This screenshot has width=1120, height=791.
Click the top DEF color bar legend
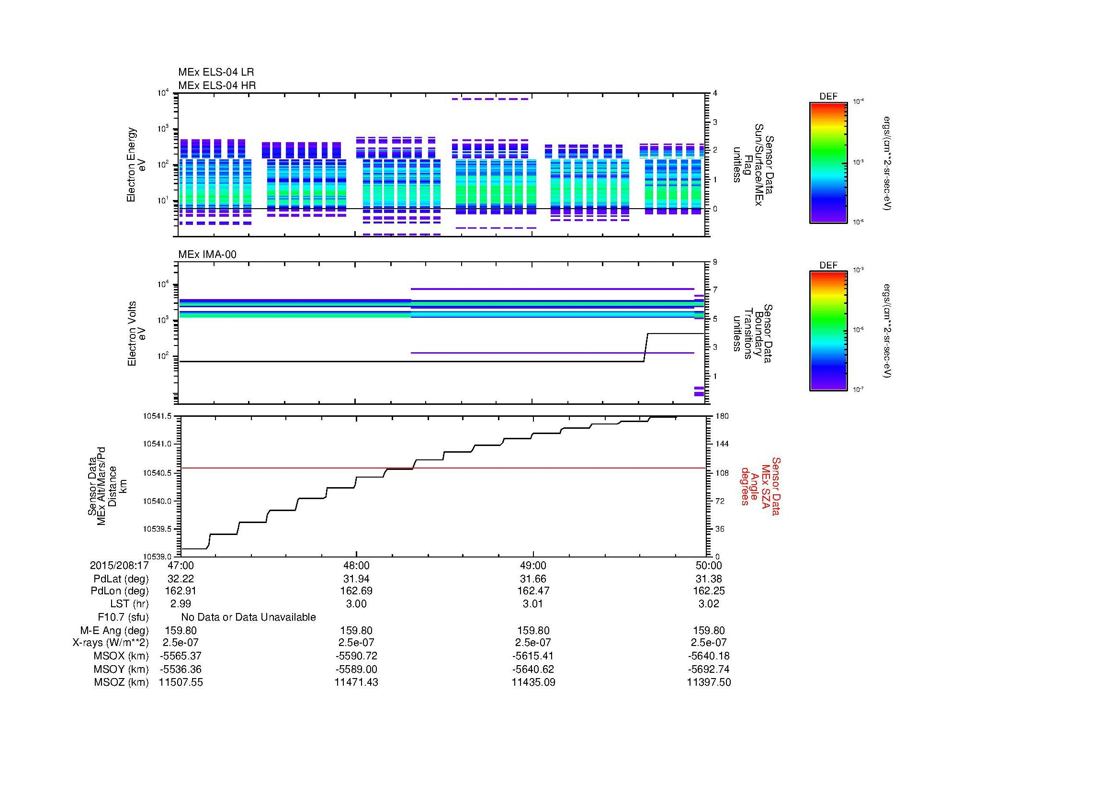[828, 162]
